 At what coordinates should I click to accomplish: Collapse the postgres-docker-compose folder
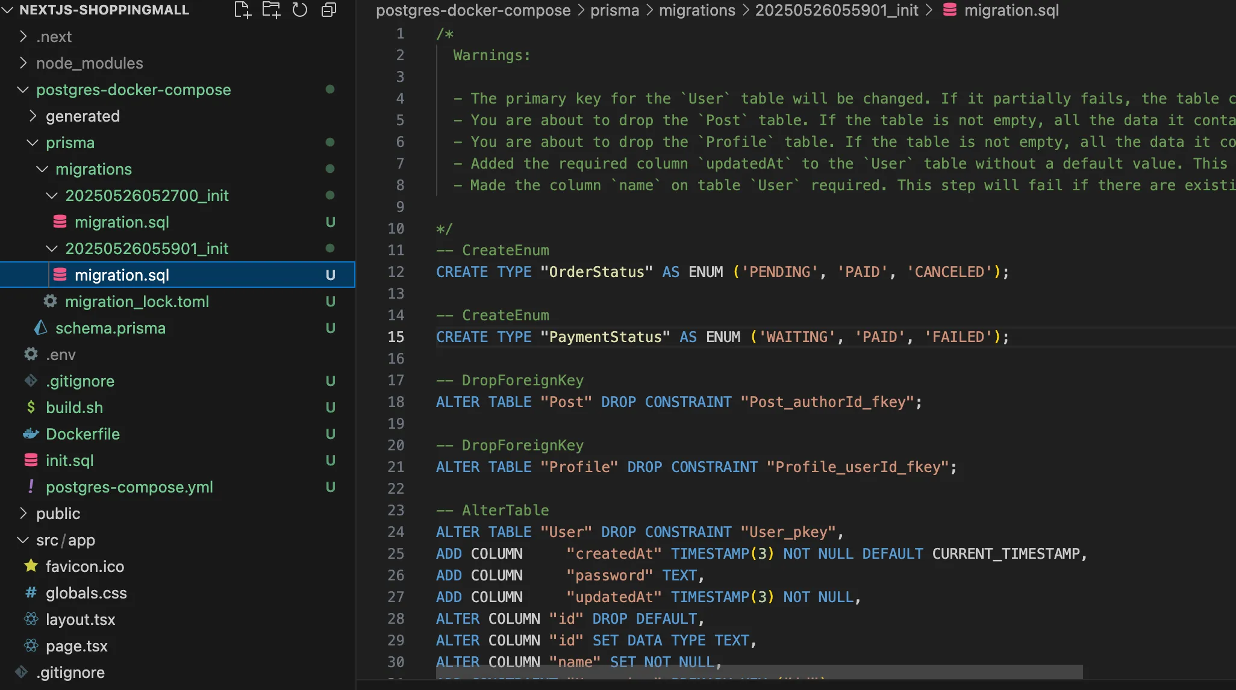(x=23, y=90)
